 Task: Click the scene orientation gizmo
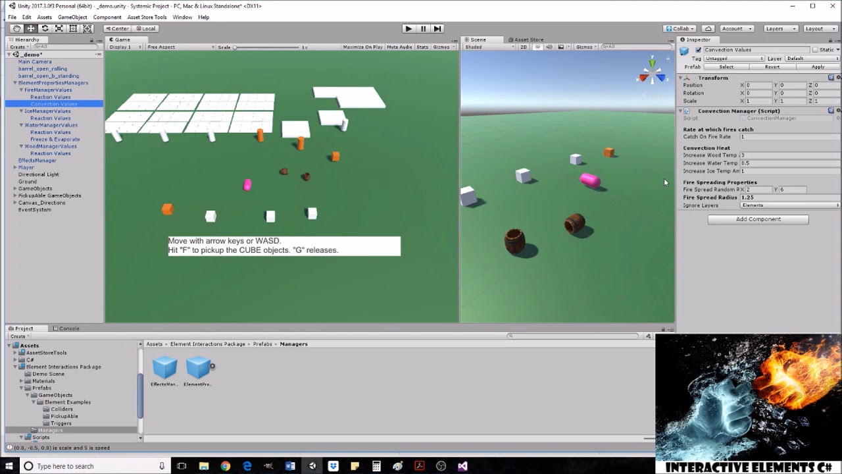[x=651, y=72]
